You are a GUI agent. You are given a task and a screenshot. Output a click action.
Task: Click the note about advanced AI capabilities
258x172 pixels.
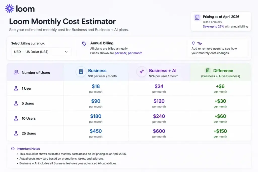point(68,163)
